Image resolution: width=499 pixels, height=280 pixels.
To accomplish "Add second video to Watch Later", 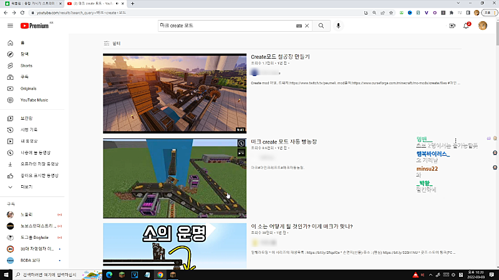I will pyautogui.click(x=241, y=144).
